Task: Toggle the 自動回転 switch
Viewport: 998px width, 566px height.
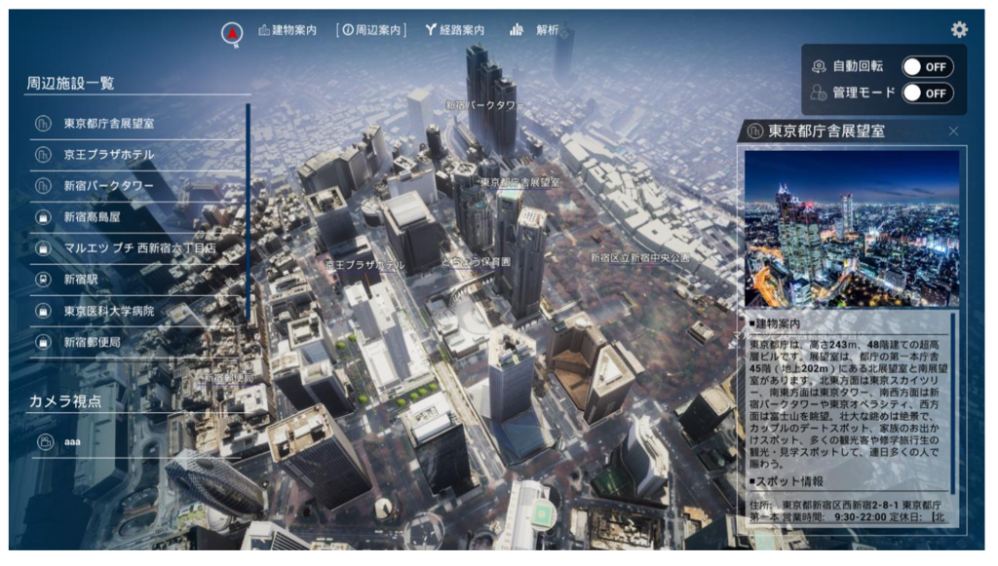Action: (x=927, y=66)
